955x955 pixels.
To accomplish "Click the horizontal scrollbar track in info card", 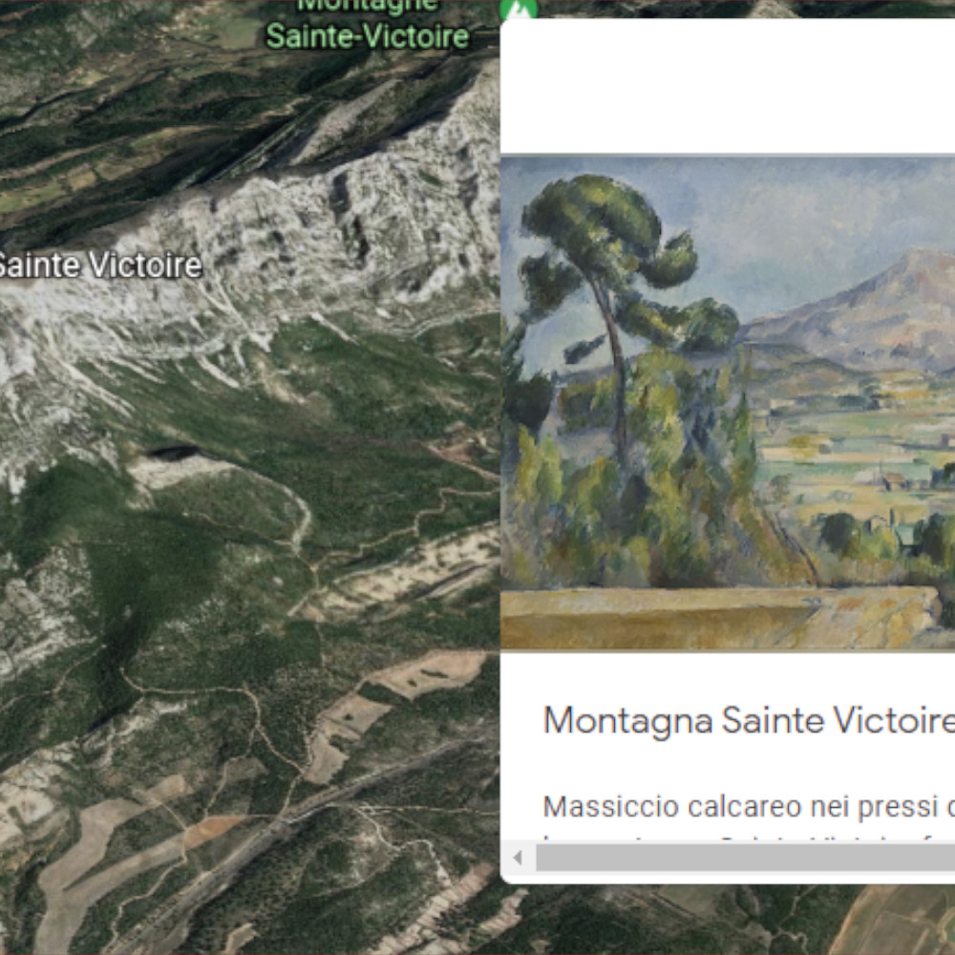I will [745, 858].
